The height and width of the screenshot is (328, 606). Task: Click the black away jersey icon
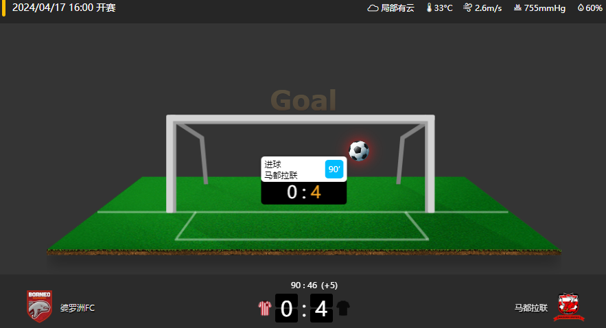343,308
